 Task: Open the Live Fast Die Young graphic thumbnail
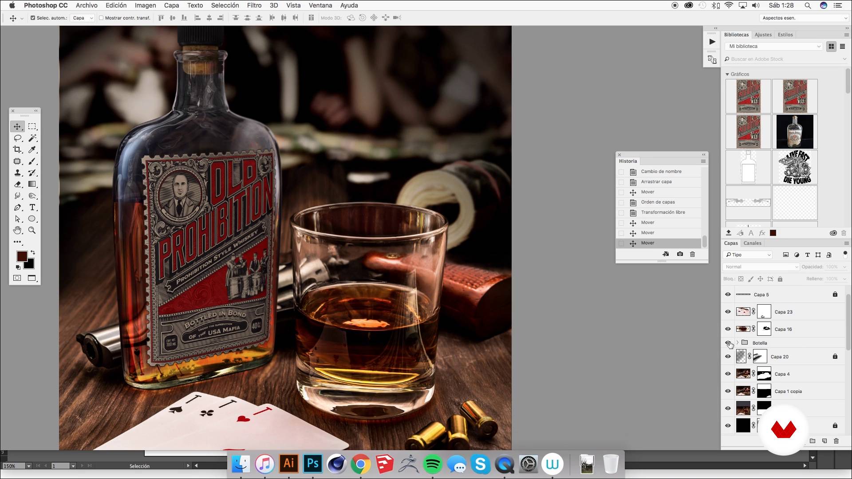coord(795,167)
